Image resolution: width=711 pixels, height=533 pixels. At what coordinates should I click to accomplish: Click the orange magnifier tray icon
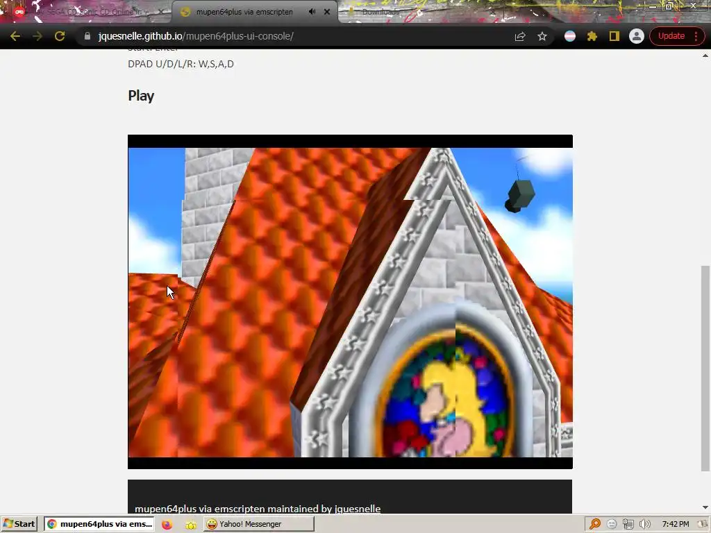(595, 524)
